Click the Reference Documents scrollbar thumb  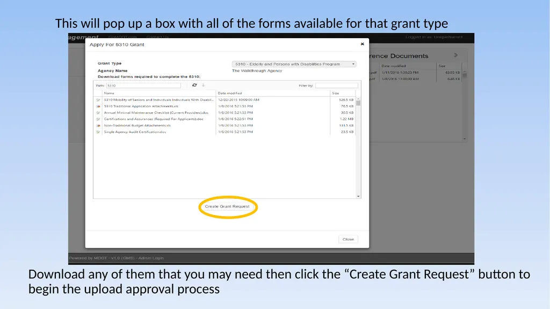click(465, 75)
